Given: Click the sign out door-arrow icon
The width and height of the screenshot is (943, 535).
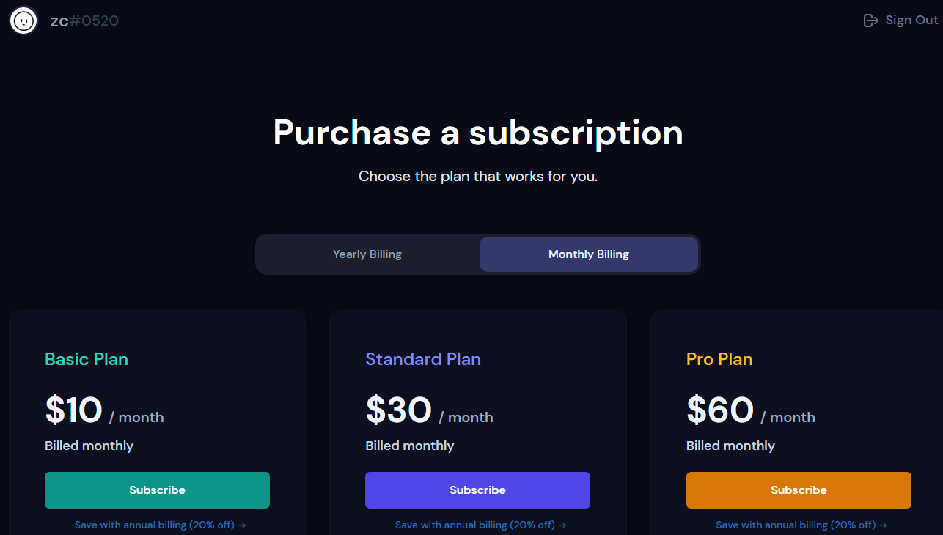Looking at the screenshot, I should (870, 21).
